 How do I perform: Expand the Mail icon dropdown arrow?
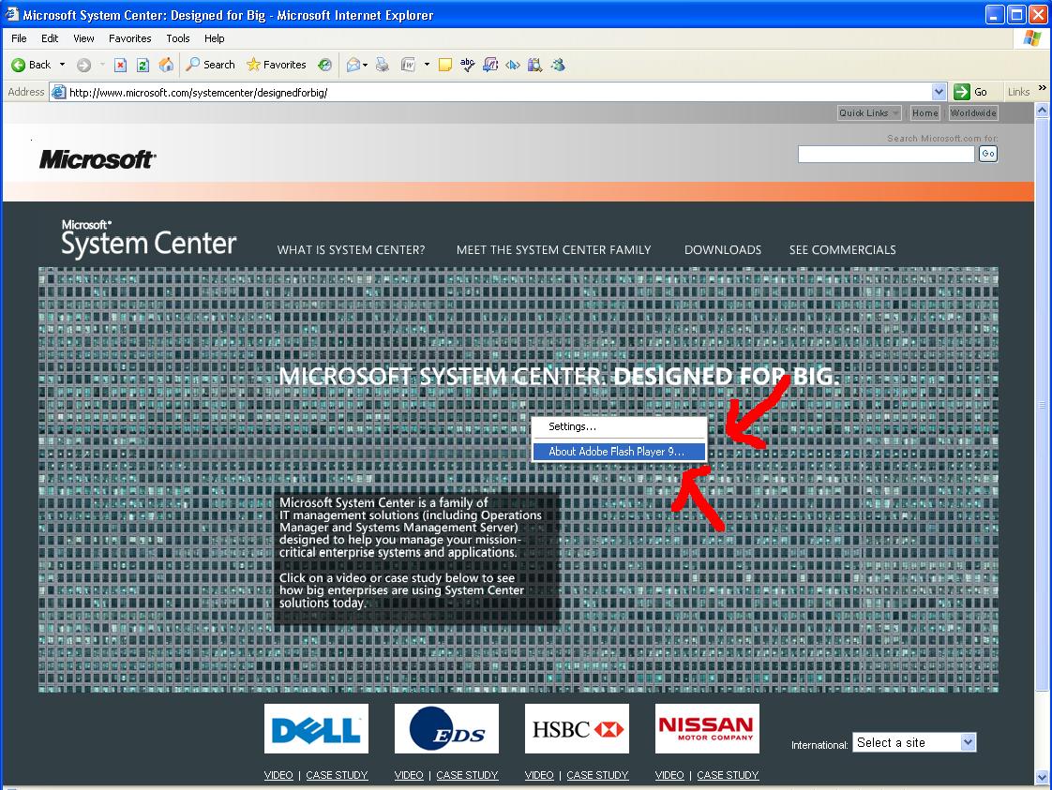[x=365, y=65]
